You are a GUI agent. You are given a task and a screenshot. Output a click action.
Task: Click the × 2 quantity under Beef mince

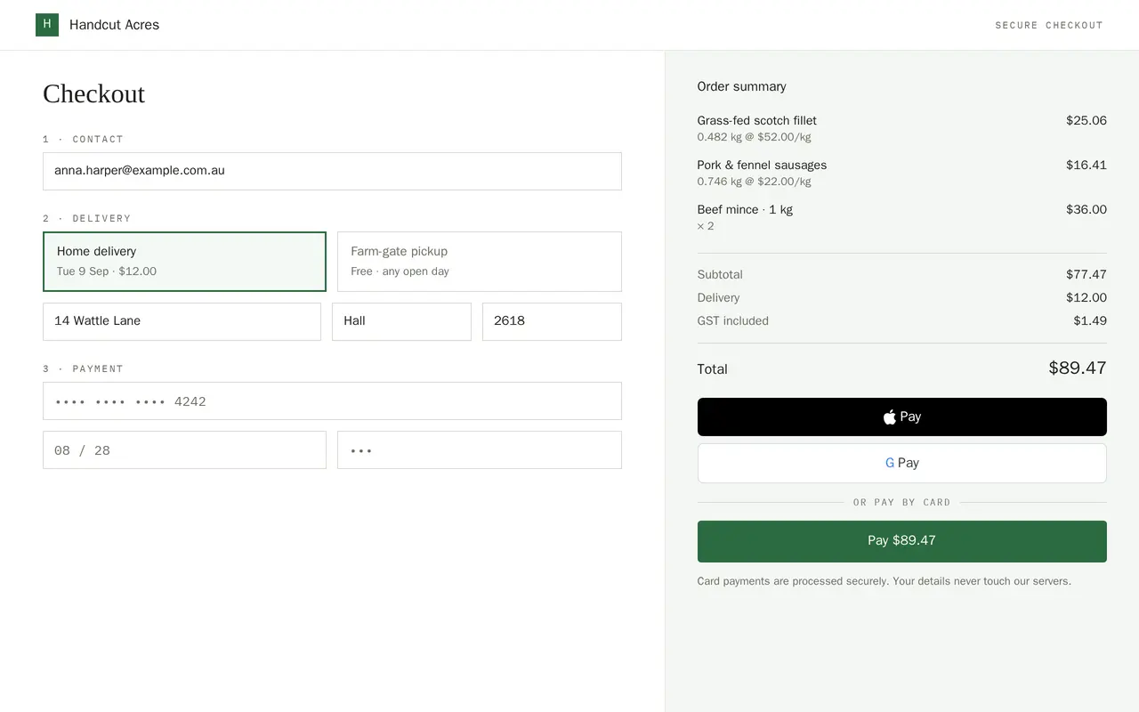[x=706, y=226]
